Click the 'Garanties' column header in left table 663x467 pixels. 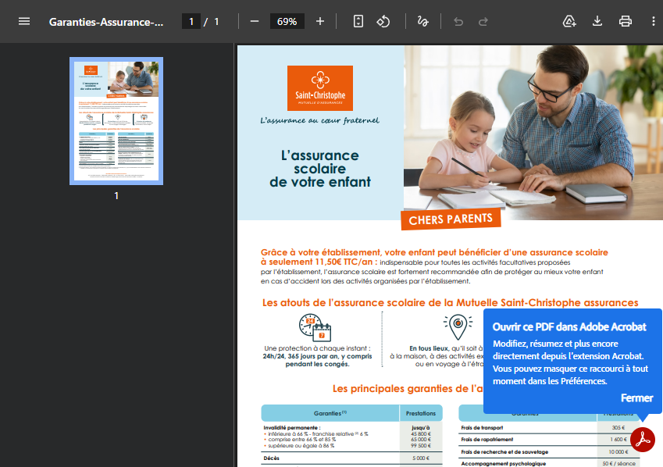[330, 413]
